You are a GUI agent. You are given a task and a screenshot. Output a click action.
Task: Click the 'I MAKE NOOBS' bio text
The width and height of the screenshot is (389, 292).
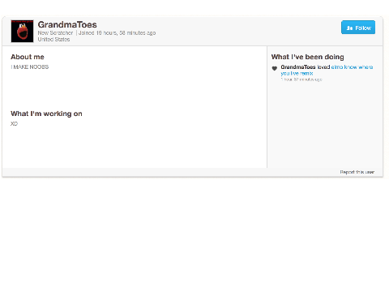click(30, 67)
